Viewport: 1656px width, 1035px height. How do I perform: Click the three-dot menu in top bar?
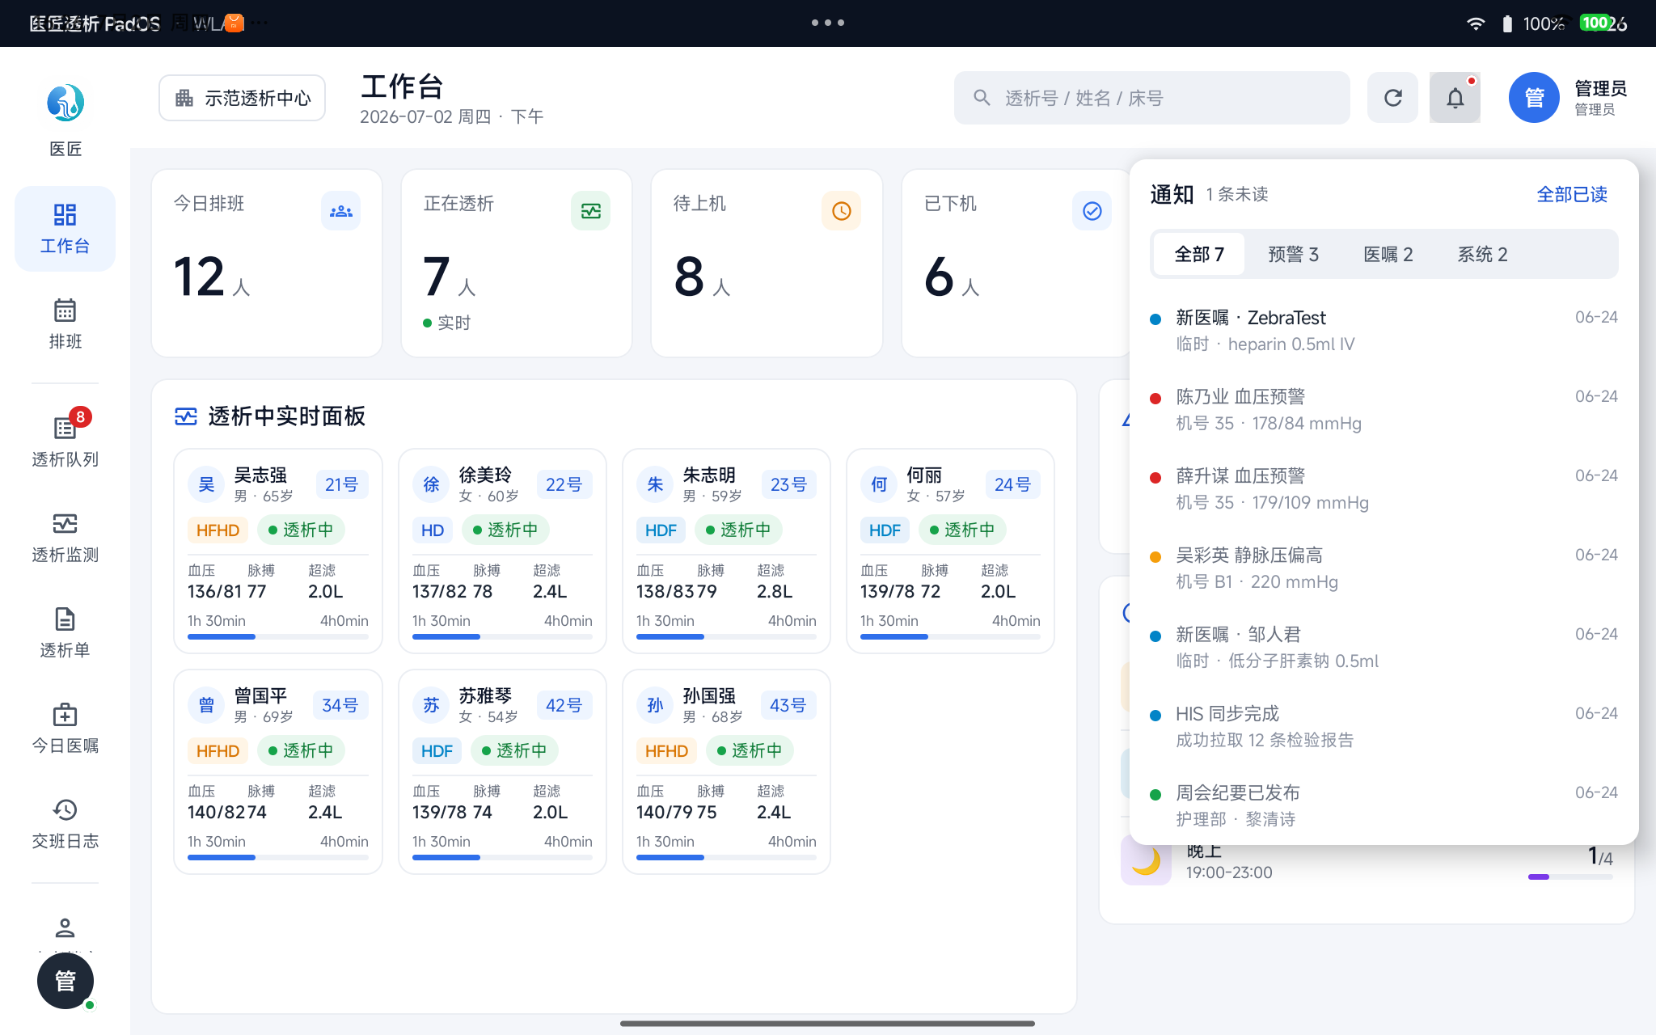(828, 23)
